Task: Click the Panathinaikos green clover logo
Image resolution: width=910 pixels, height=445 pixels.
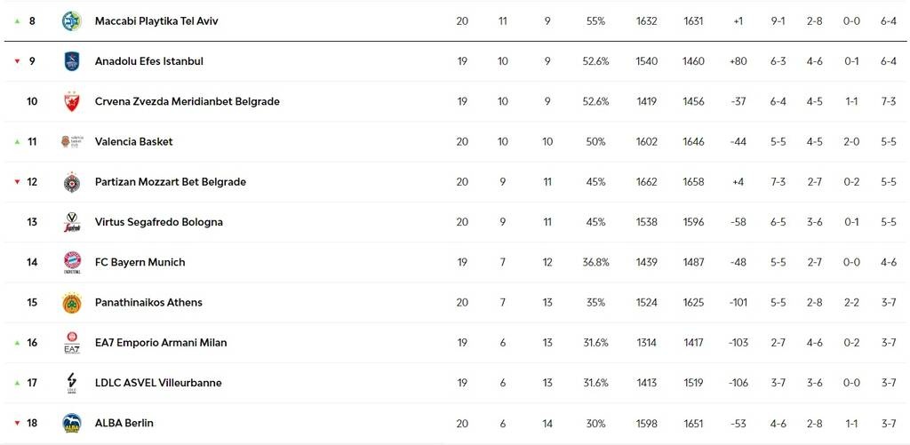Action: [72, 302]
